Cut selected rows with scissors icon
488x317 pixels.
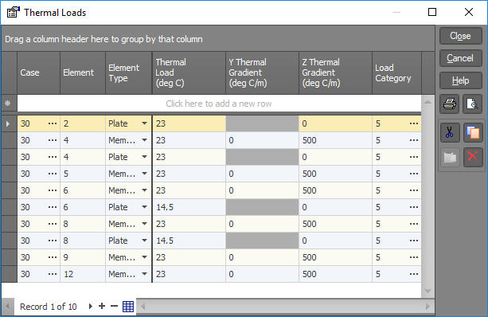pos(450,132)
